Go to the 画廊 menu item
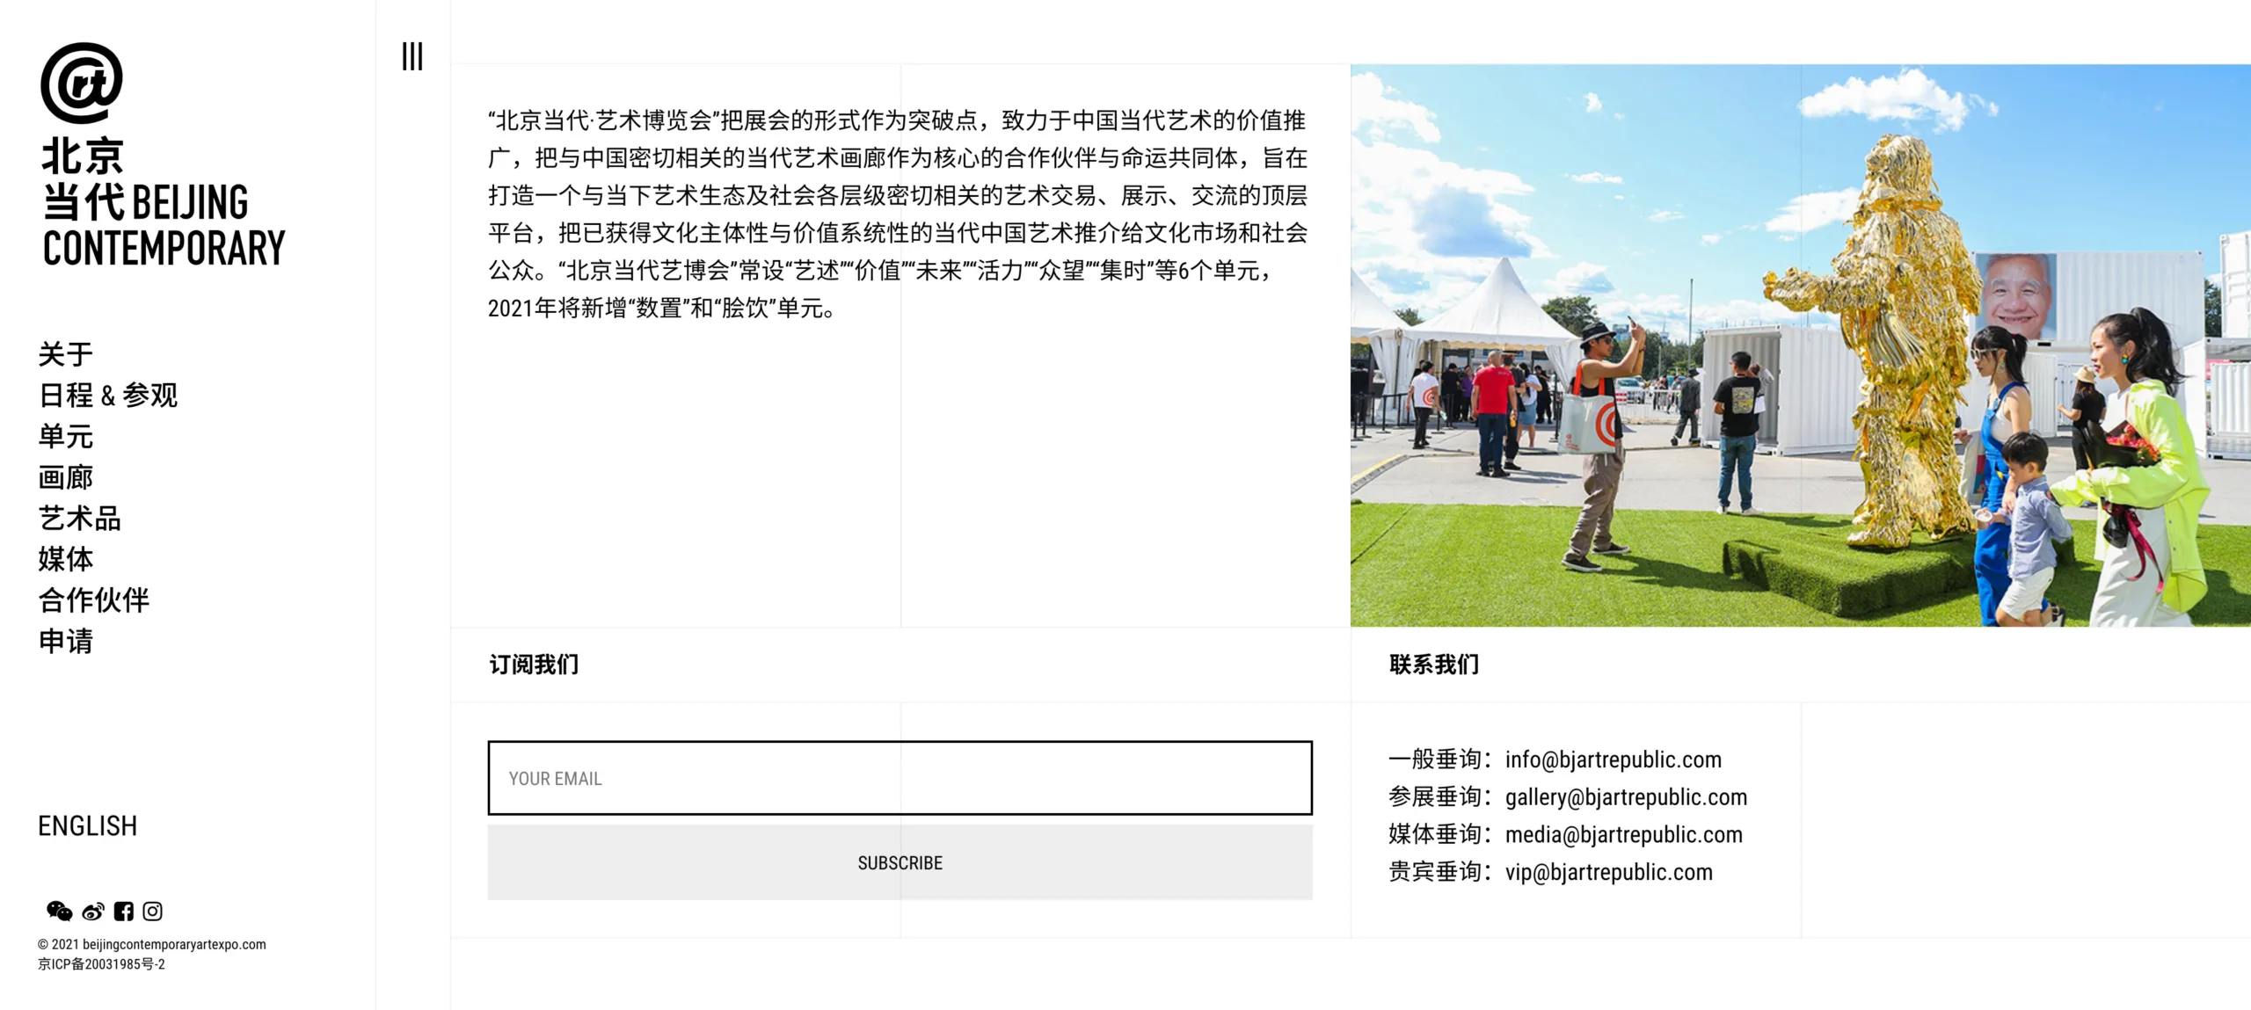This screenshot has width=2251, height=1010. pos(65,477)
